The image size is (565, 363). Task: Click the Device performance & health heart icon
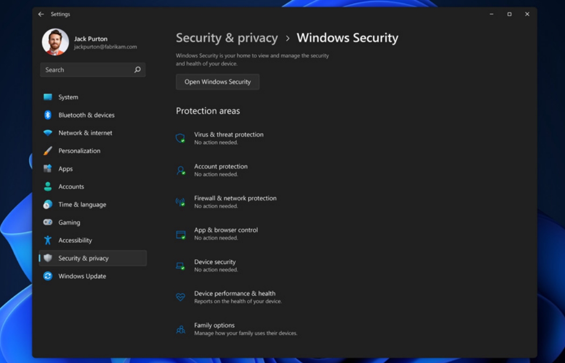(x=180, y=297)
